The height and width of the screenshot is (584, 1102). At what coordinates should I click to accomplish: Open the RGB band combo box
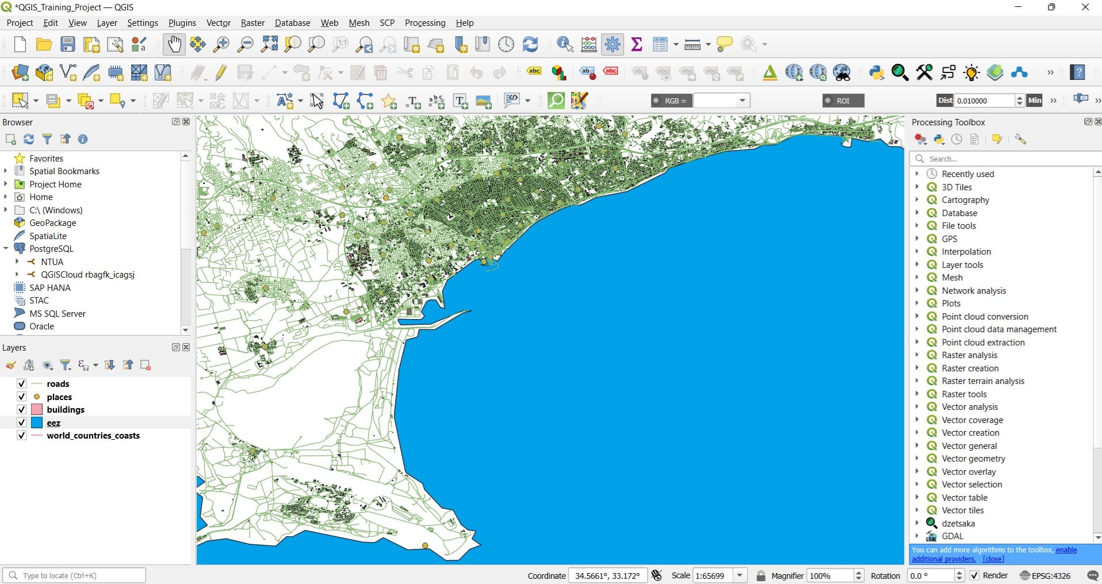[722, 101]
